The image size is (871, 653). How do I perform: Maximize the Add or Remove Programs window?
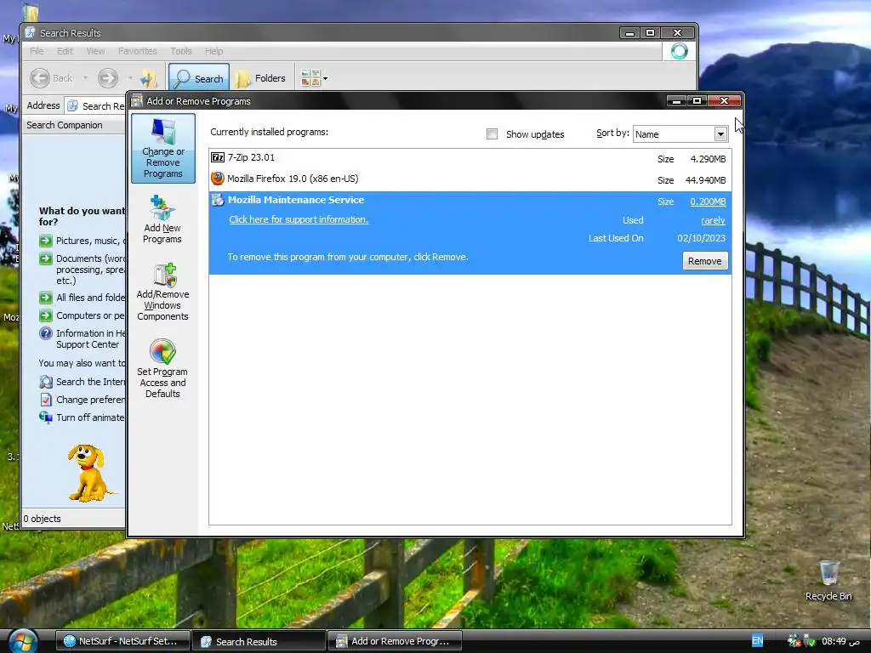click(697, 101)
